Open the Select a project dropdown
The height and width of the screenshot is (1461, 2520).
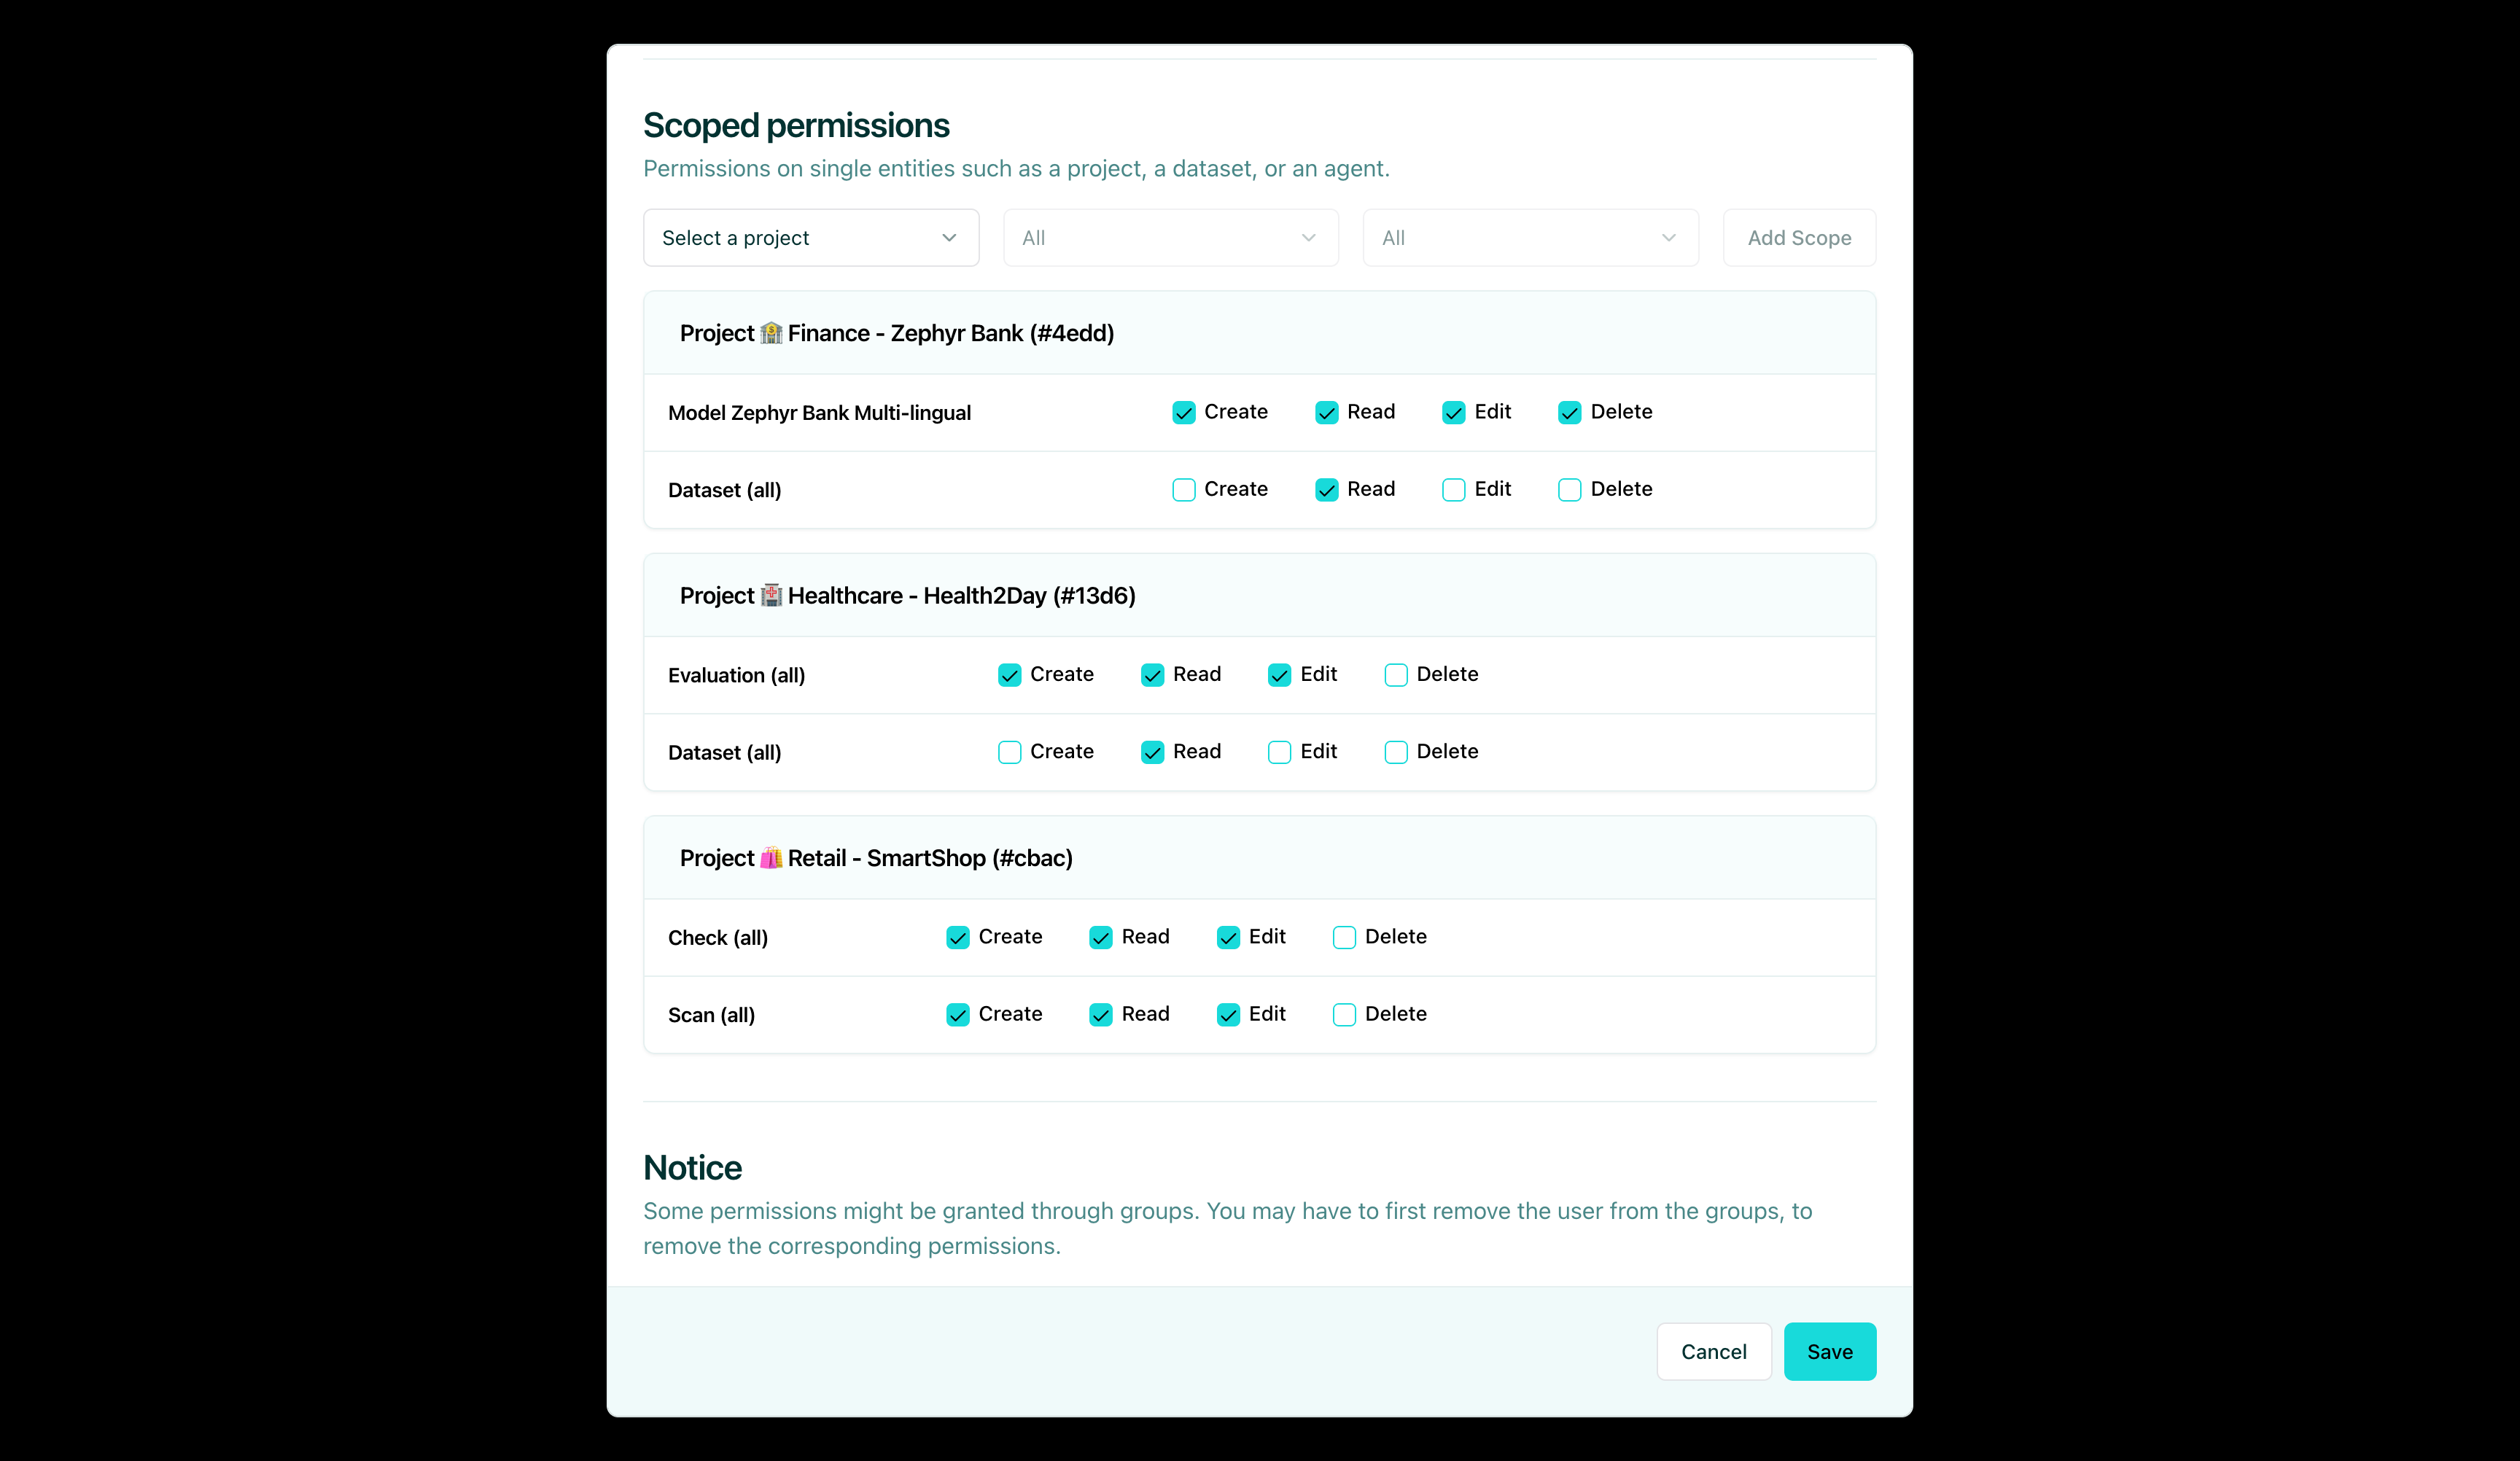tap(810, 237)
